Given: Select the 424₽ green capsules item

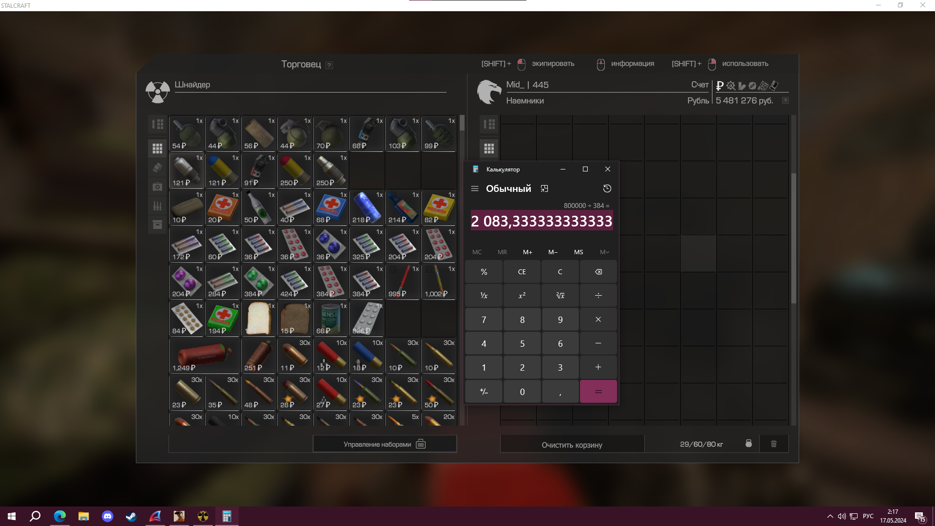Looking at the screenshot, I should [295, 282].
